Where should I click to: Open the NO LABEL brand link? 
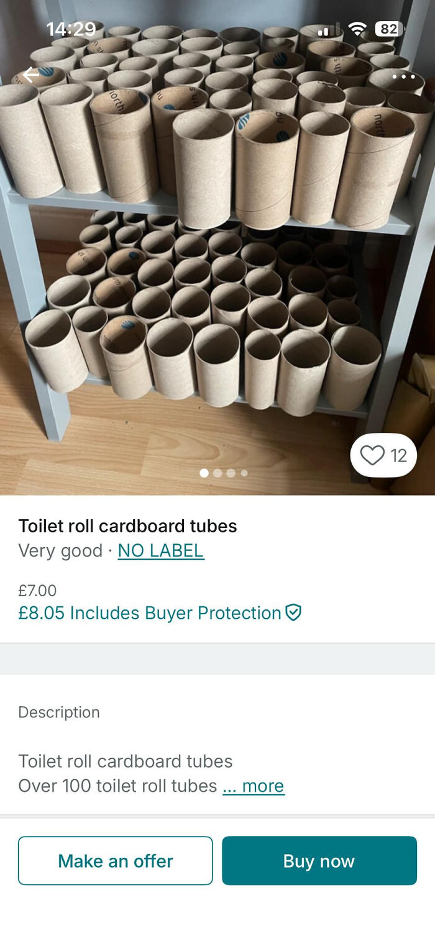[x=160, y=551]
